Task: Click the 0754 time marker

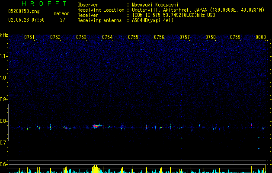Action: tap(107, 37)
